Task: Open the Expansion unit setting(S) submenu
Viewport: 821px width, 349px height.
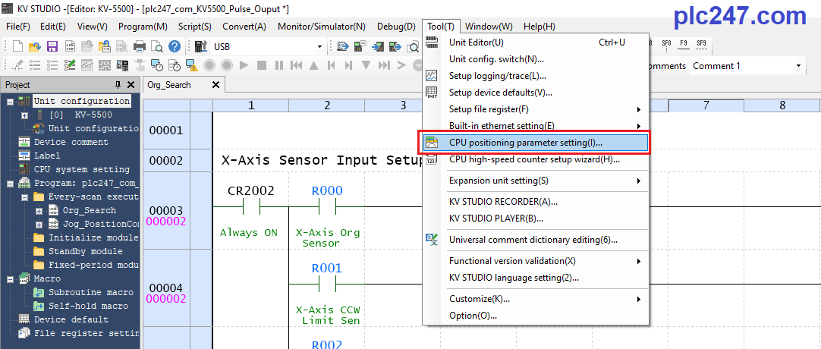Action: coord(536,181)
